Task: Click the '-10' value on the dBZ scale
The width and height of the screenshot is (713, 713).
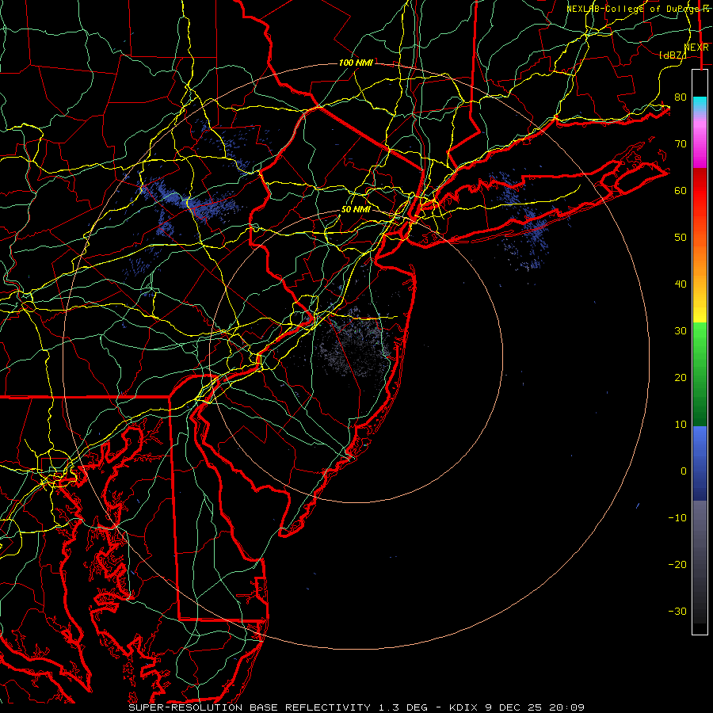Action: pos(677,517)
